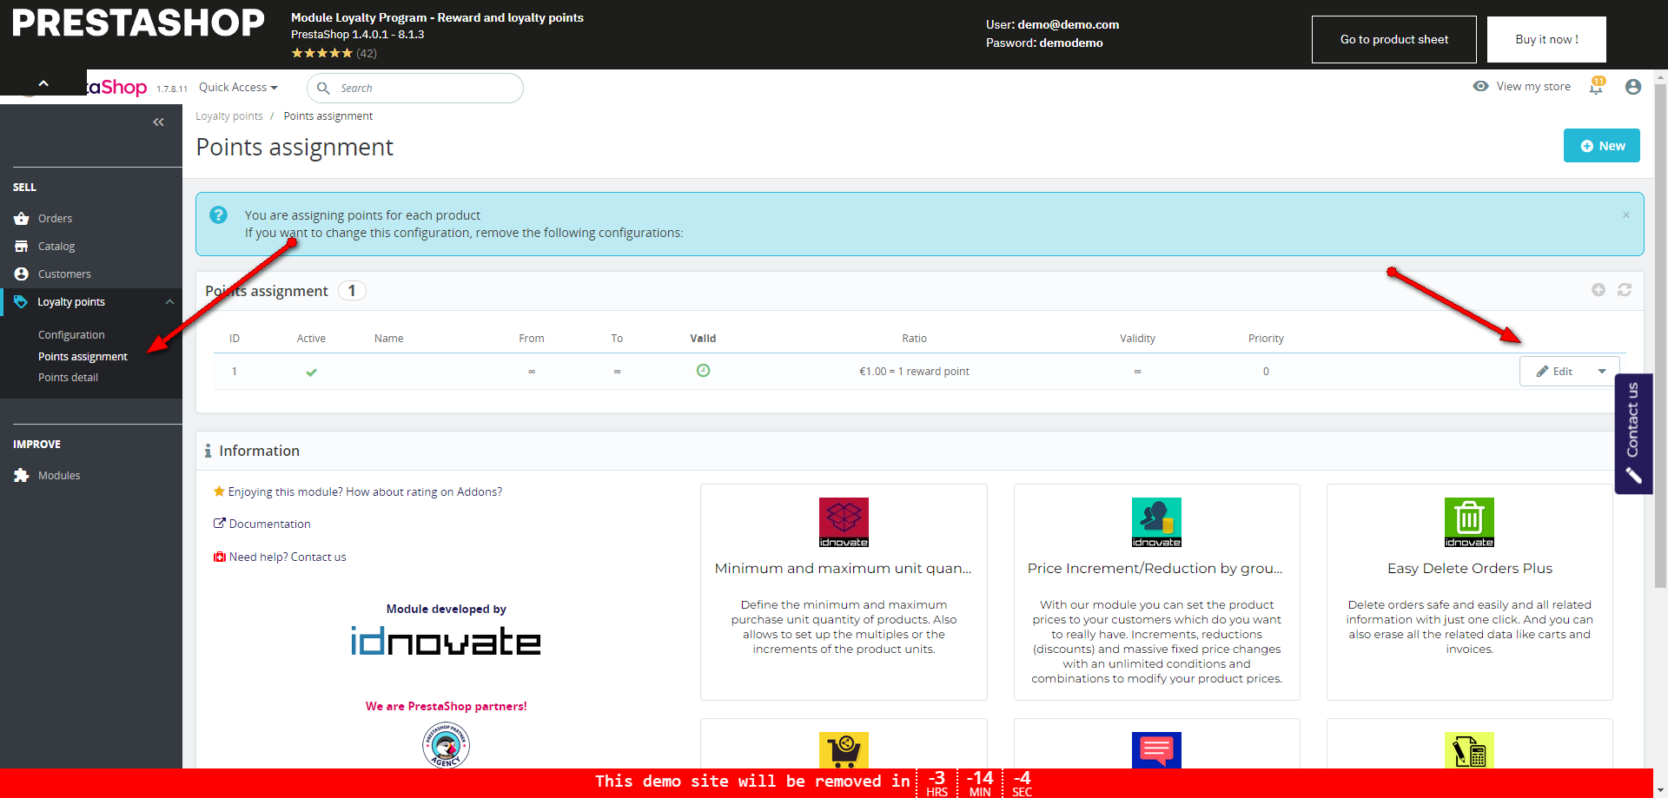Click the Modules puzzle icon

click(x=22, y=476)
